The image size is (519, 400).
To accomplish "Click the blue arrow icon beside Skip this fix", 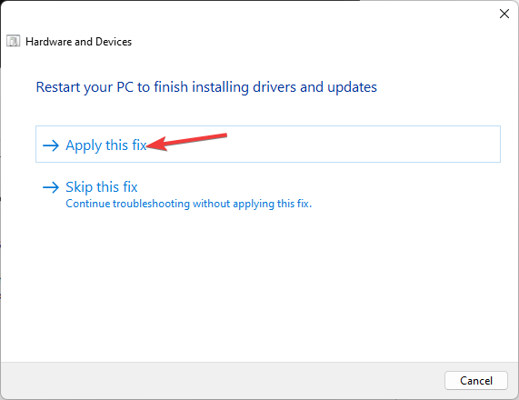I will (51, 187).
